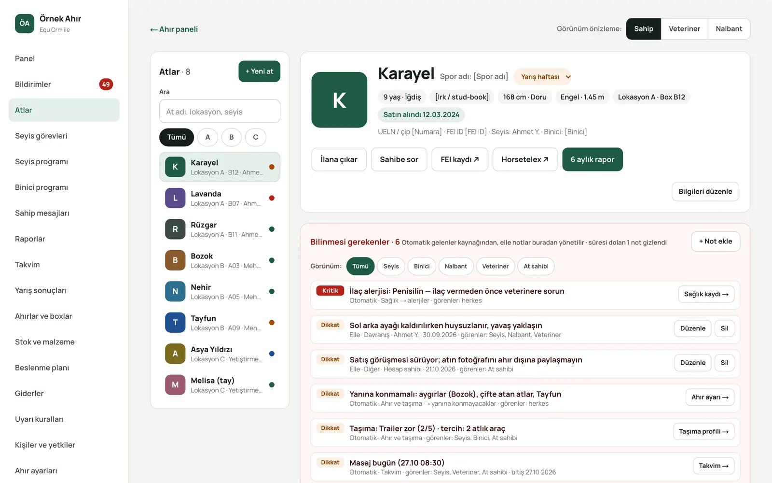This screenshot has height=483, width=772.
Task: Open the Yarış haftası status dropdown
Action: [543, 77]
